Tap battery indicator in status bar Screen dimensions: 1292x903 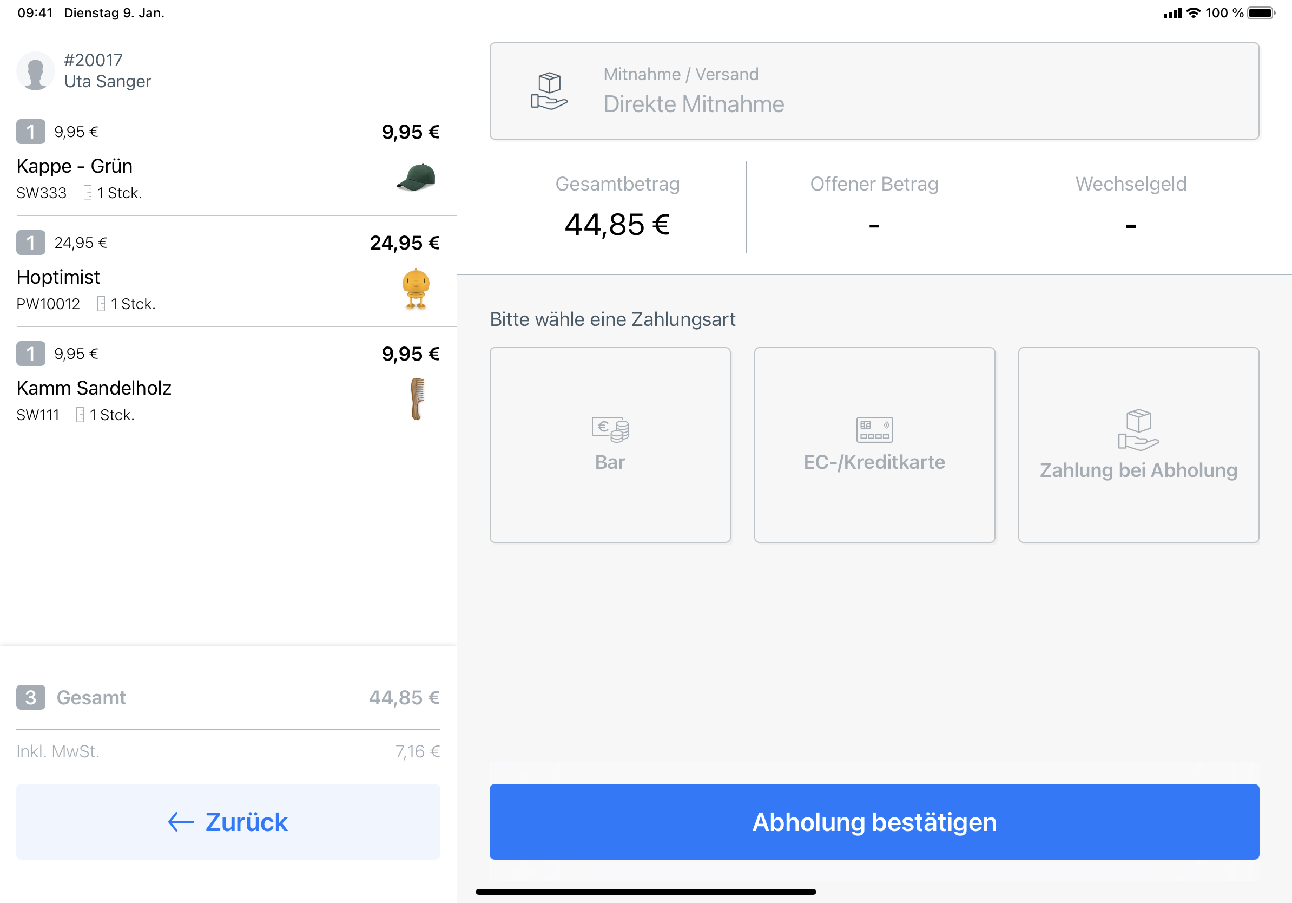[x=1261, y=13]
